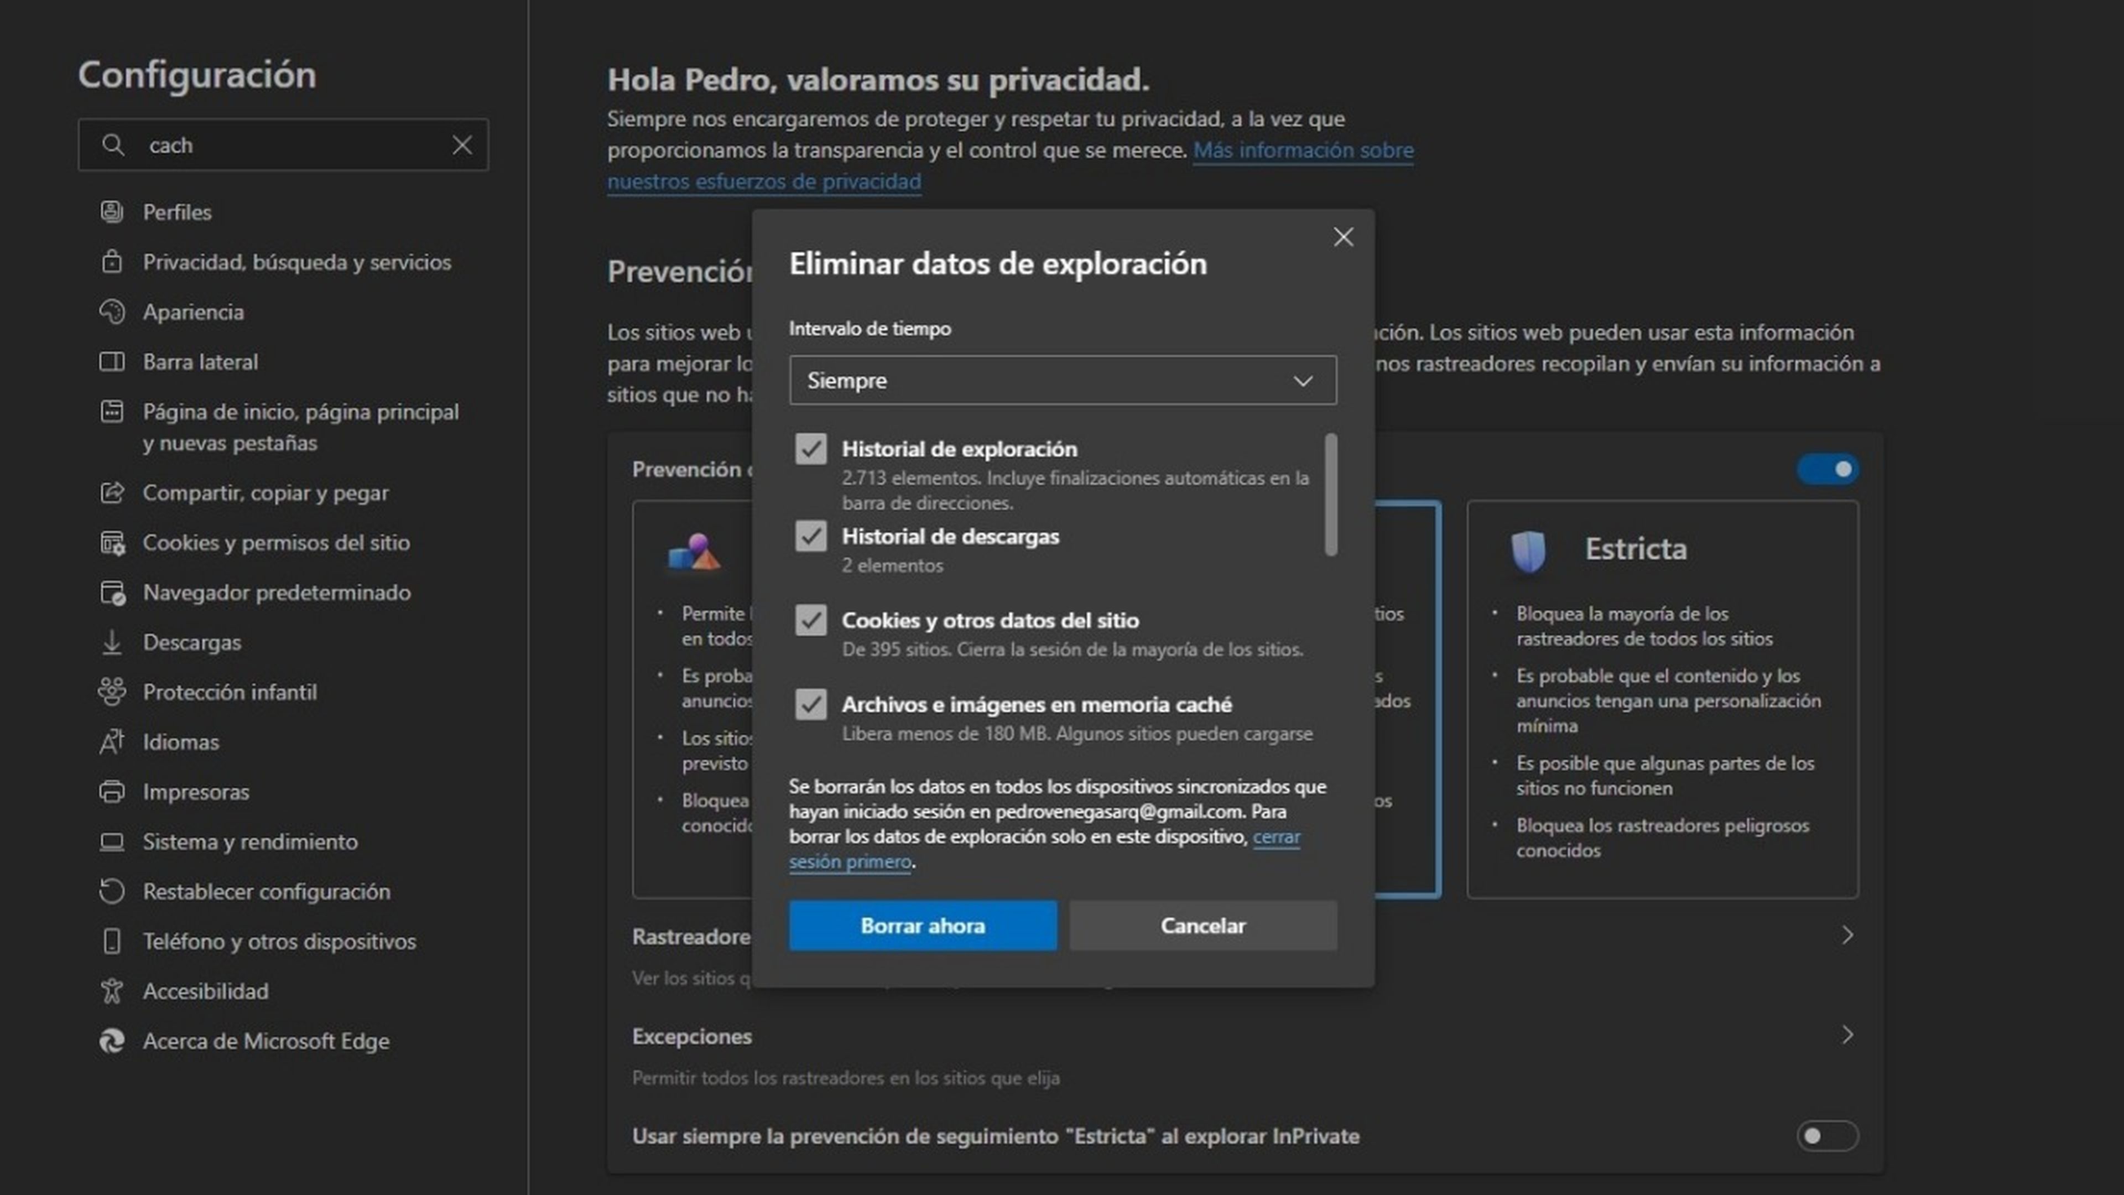
Task: Click the Idiomas language icon
Action: click(112, 741)
